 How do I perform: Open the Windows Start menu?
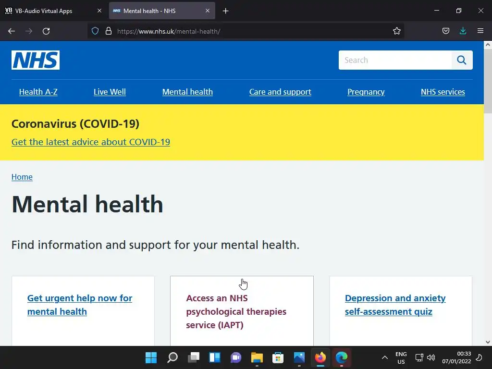point(151,357)
